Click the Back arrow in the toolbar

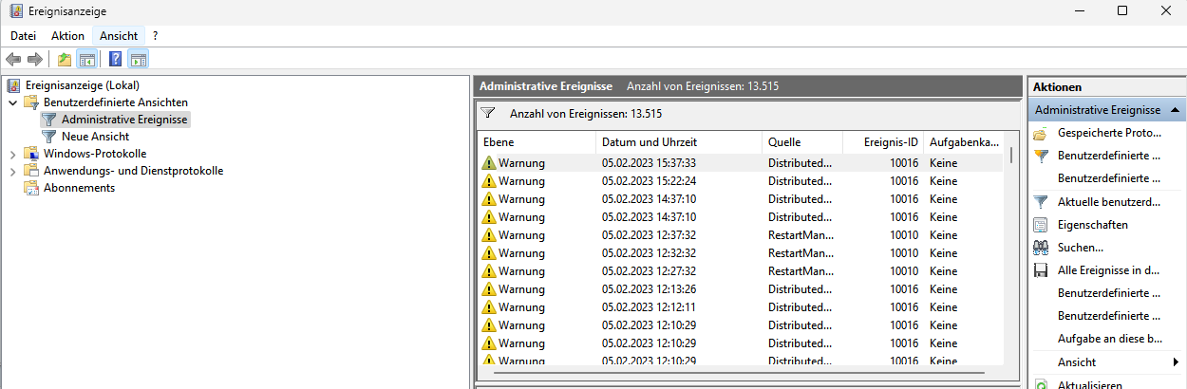coord(13,60)
